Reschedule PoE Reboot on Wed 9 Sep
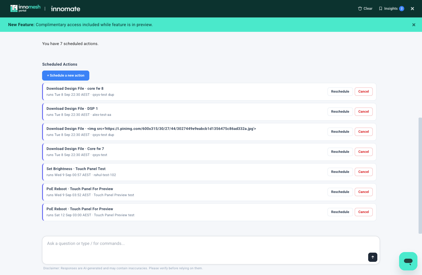Viewport: 422px width, 275px height. [340, 192]
